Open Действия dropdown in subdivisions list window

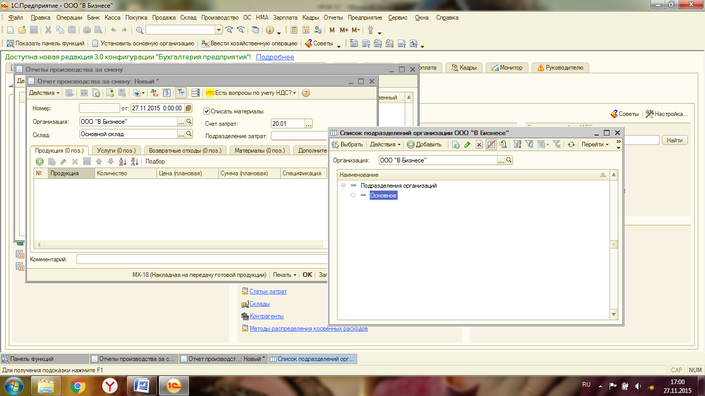point(386,144)
